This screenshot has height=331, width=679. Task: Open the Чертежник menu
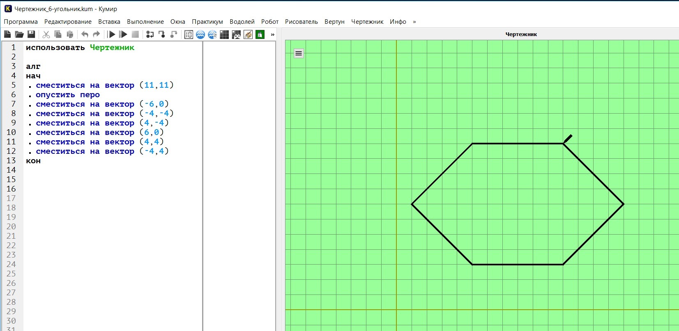(367, 22)
